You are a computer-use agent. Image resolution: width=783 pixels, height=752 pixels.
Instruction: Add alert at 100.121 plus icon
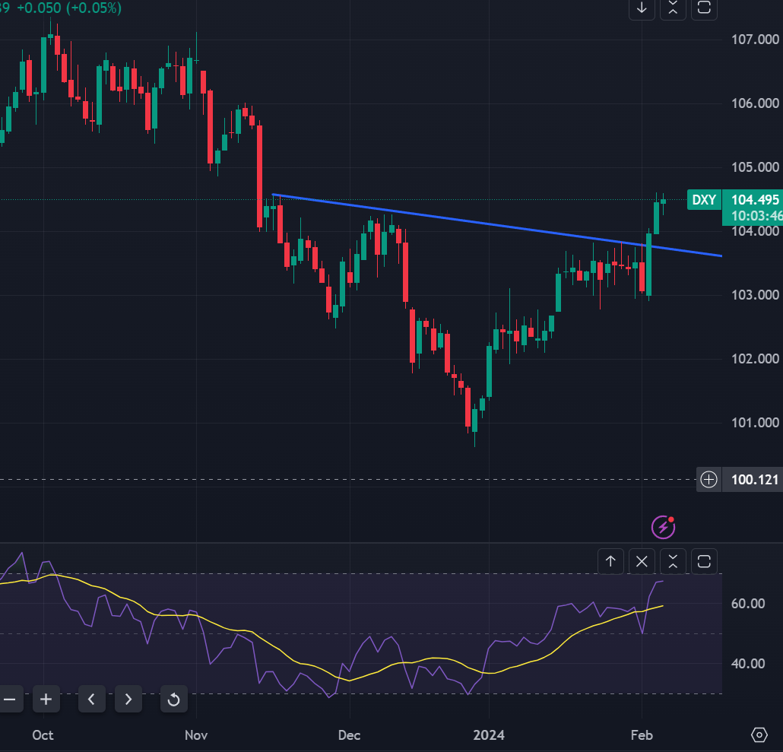tap(709, 479)
